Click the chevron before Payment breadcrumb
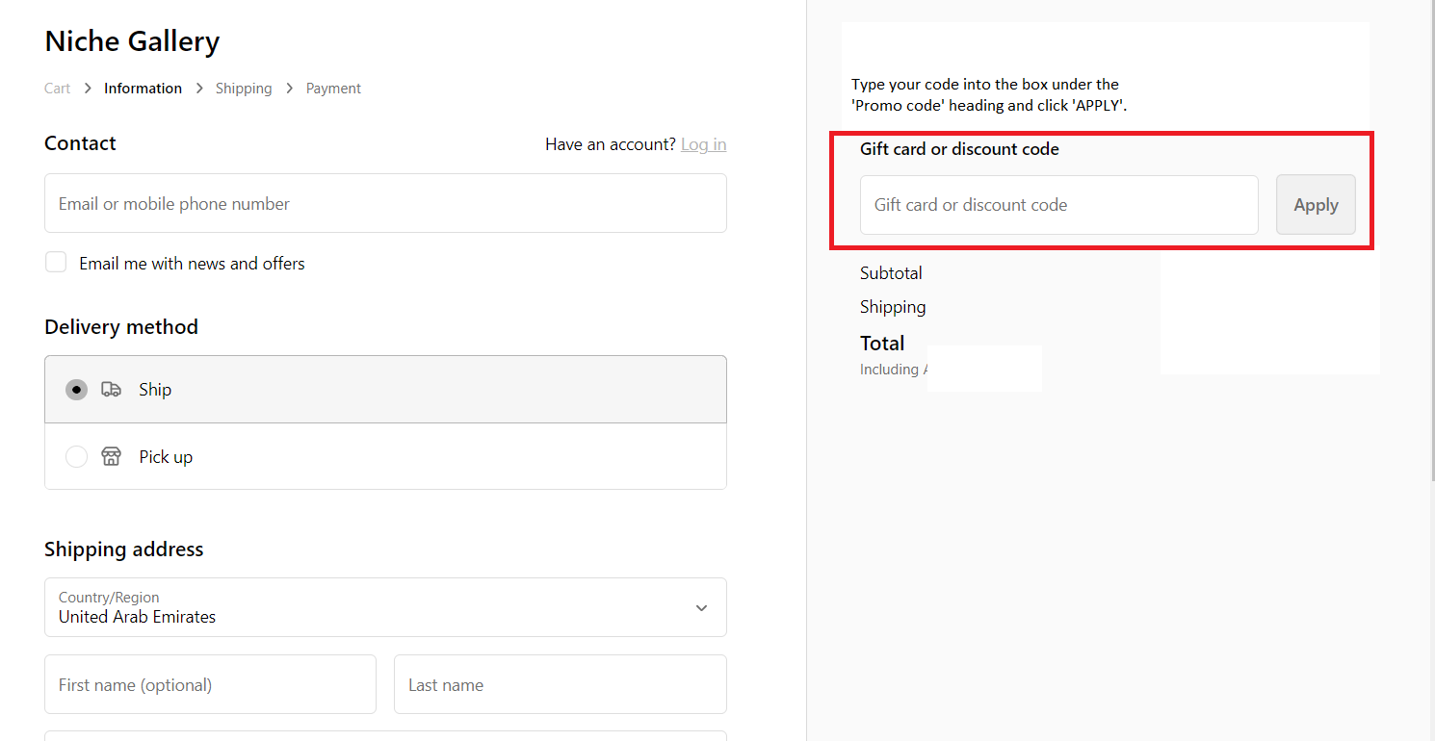 point(289,89)
